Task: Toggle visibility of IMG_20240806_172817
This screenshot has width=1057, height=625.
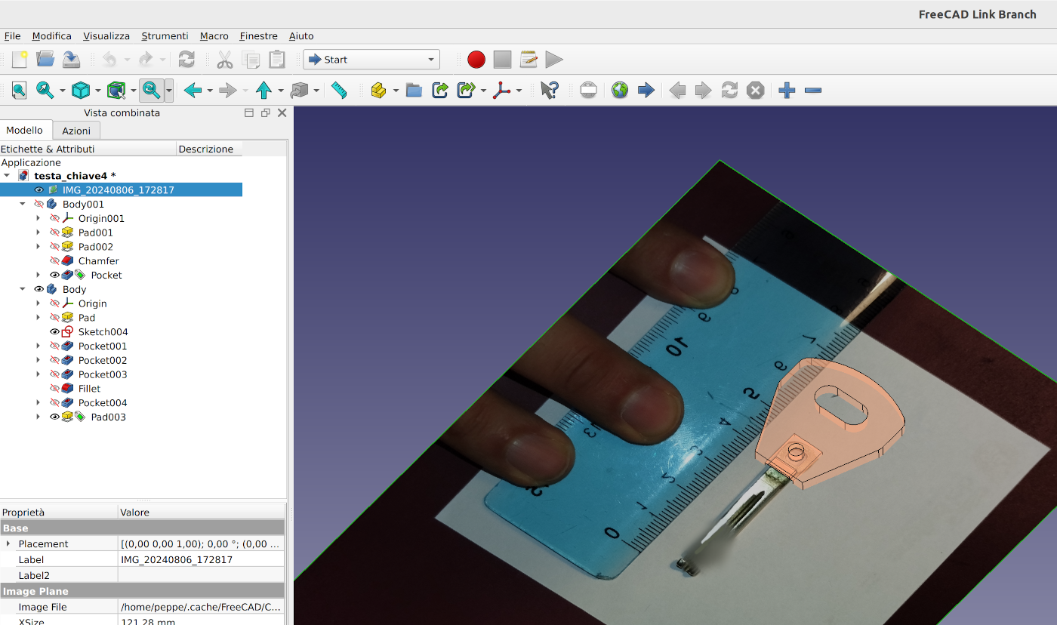Action: (x=39, y=190)
